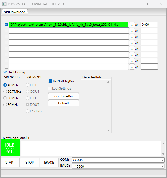The height and width of the screenshot is (178, 167).
Task: Click the 0x00 address input field
Action: [x=149, y=25]
